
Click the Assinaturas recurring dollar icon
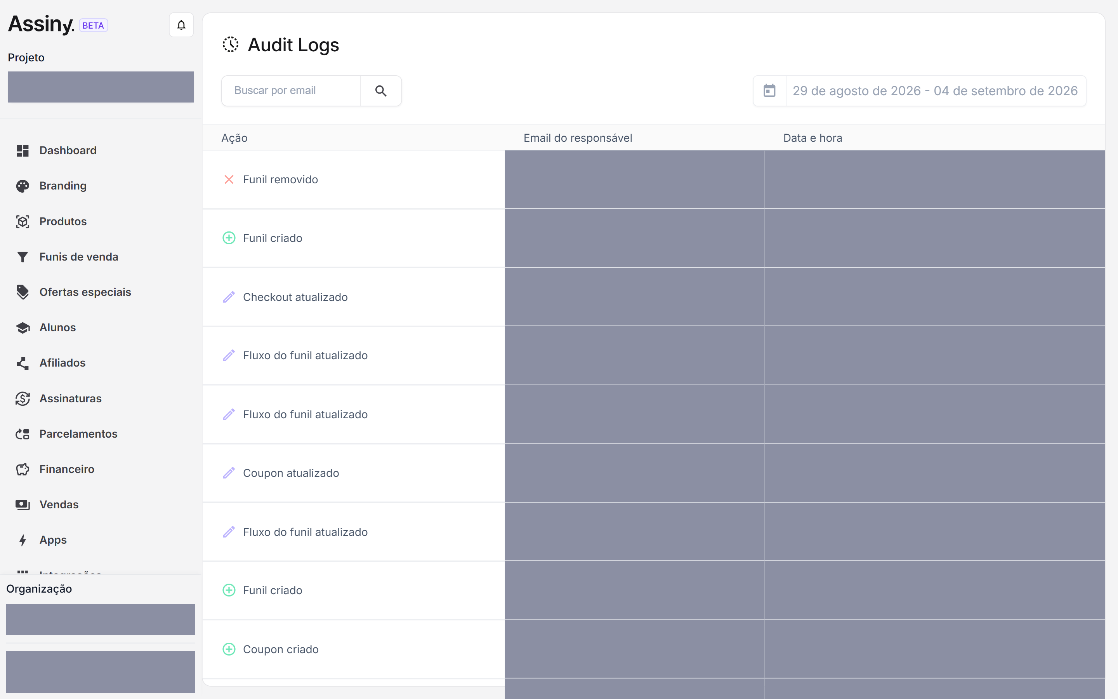[23, 398]
